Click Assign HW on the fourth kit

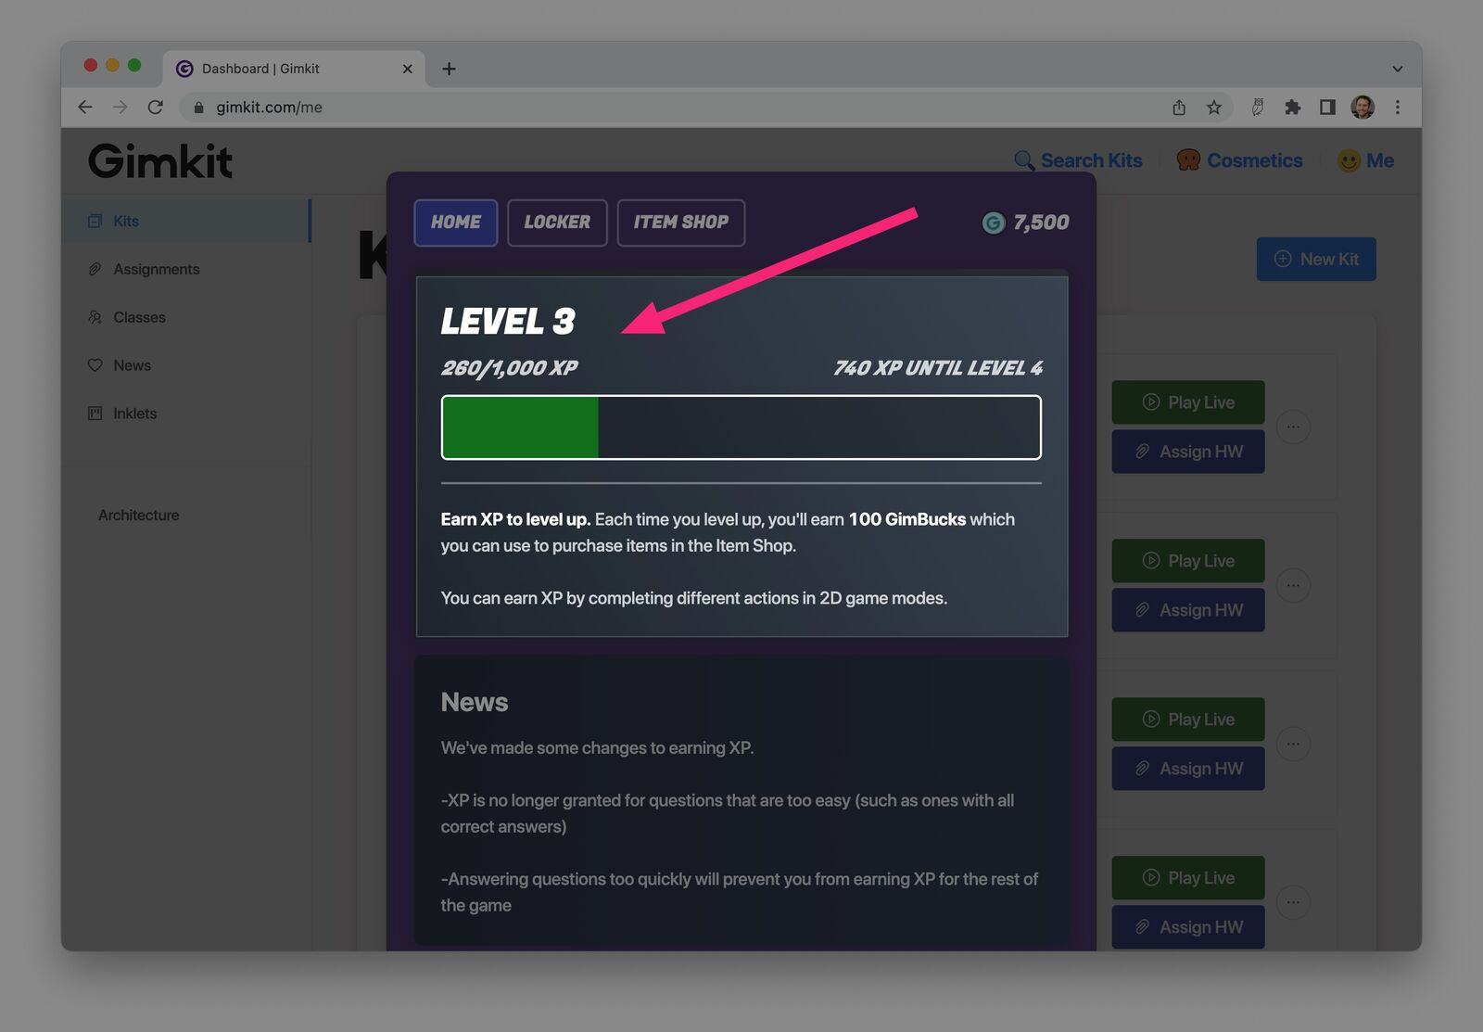point(1188,927)
